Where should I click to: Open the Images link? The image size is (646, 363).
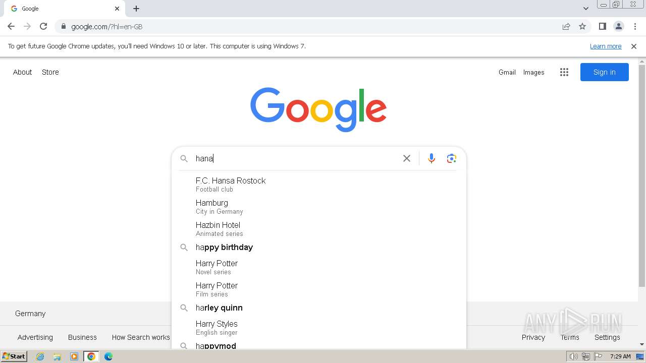(x=533, y=72)
